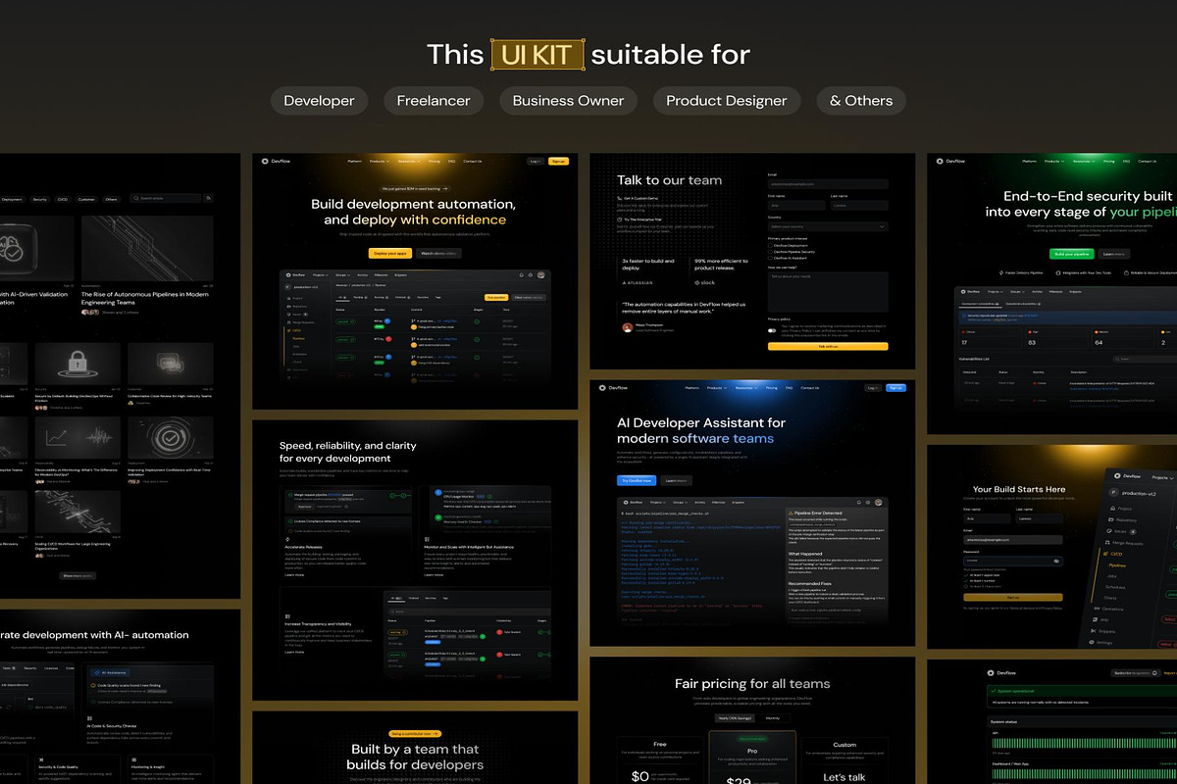Click the search icon in the blog search field
This screenshot has width=1177, height=784.
point(135,198)
